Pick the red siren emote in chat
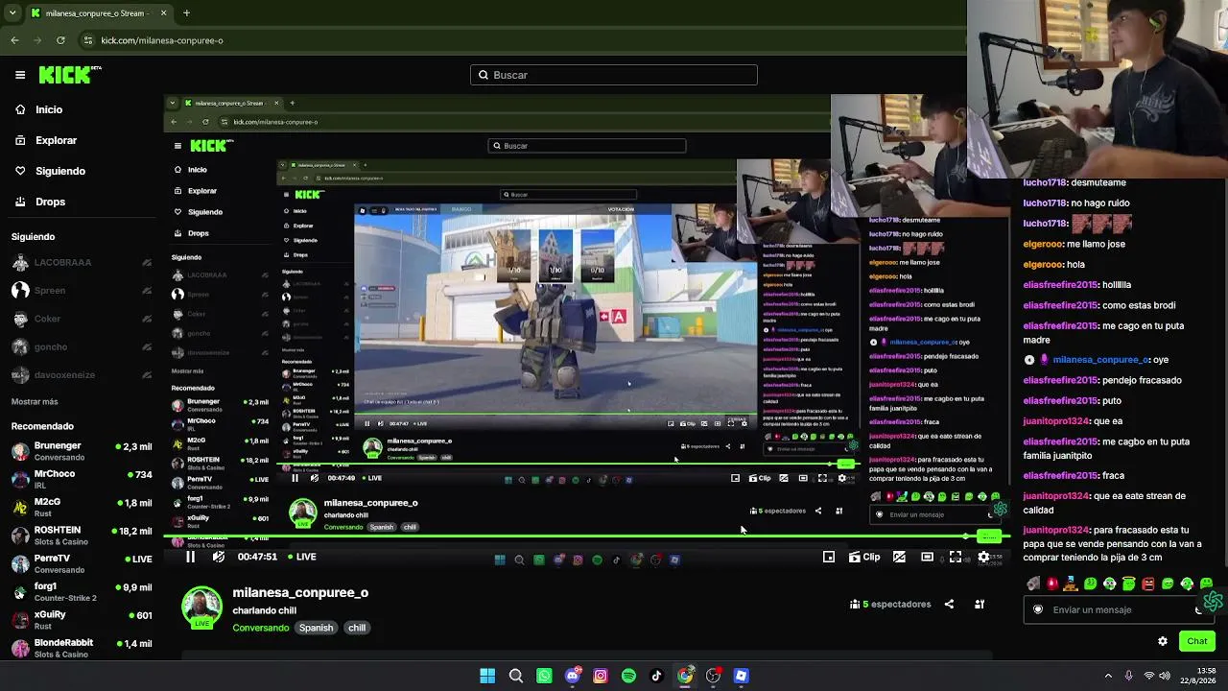This screenshot has width=1228, height=691. pyautogui.click(x=1052, y=584)
